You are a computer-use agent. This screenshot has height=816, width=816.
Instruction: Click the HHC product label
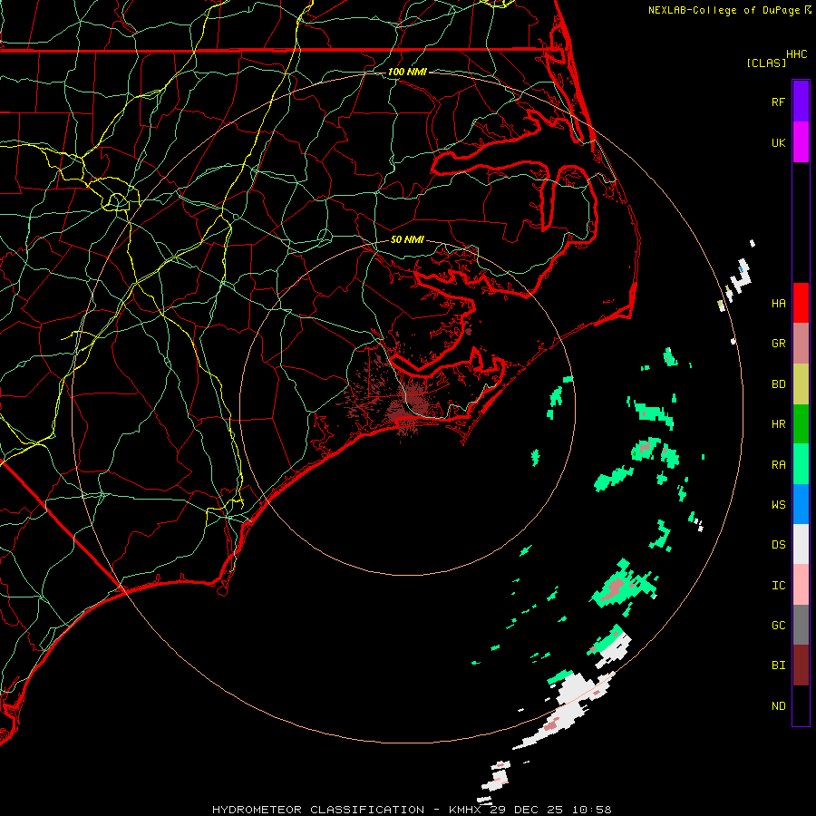tap(796, 54)
